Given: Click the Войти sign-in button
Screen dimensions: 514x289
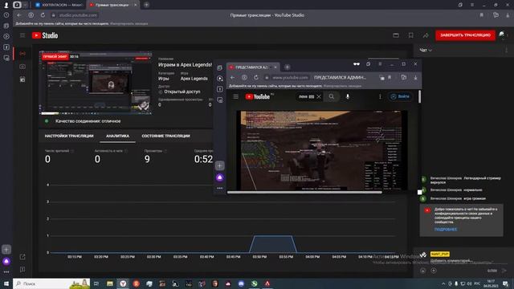Looking at the screenshot, I should [400, 96].
